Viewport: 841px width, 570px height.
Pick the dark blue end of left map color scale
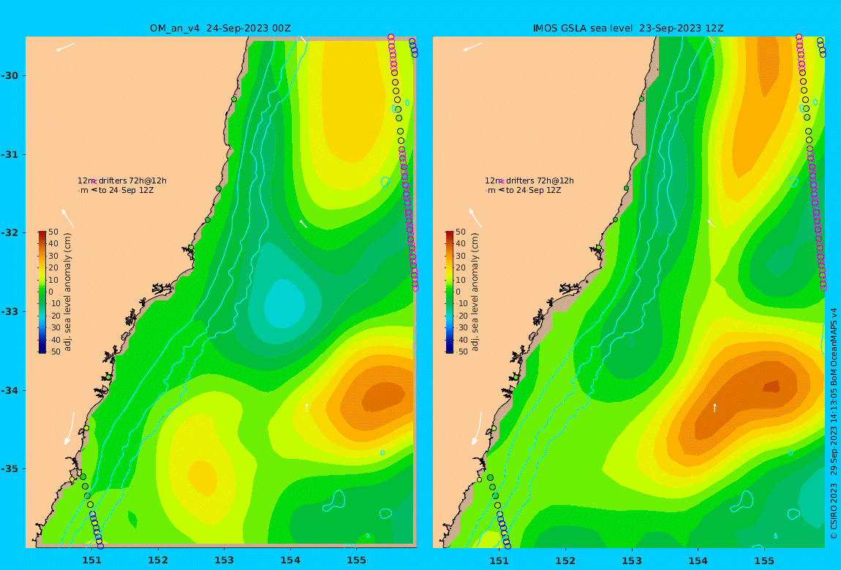pos(42,349)
